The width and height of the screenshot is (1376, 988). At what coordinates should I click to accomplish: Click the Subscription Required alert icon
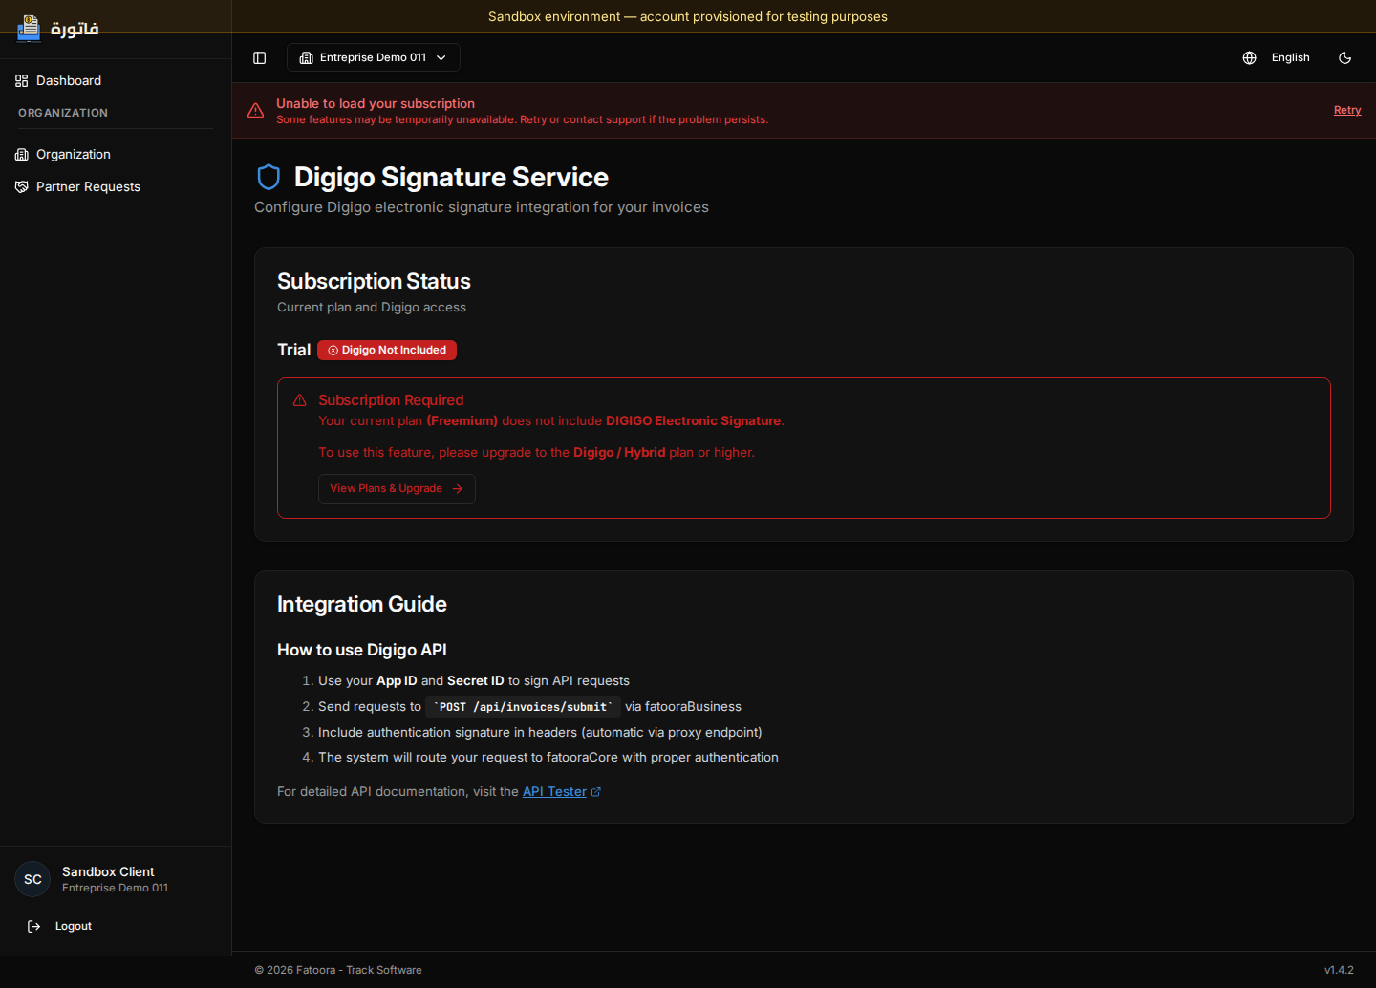click(299, 400)
